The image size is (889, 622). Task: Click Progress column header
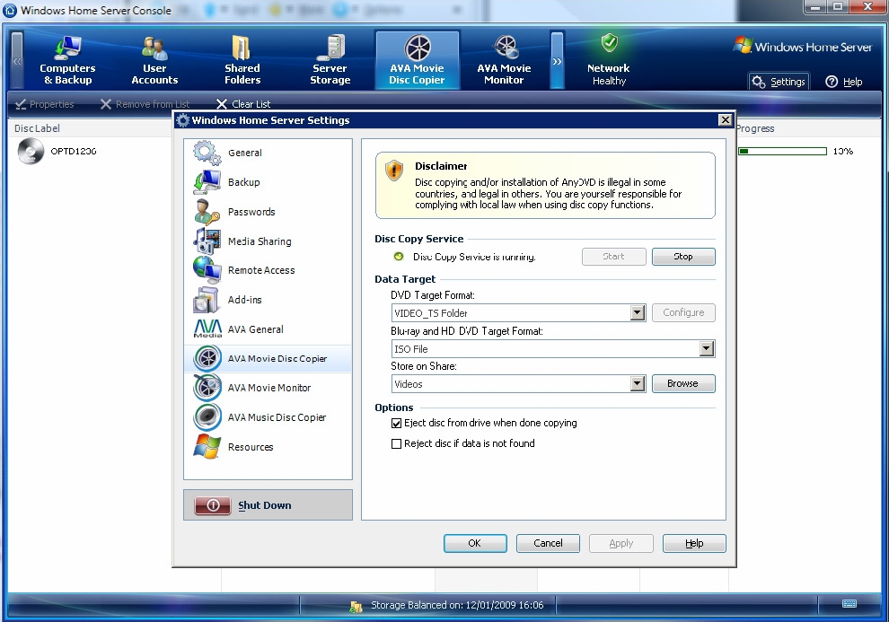click(755, 128)
